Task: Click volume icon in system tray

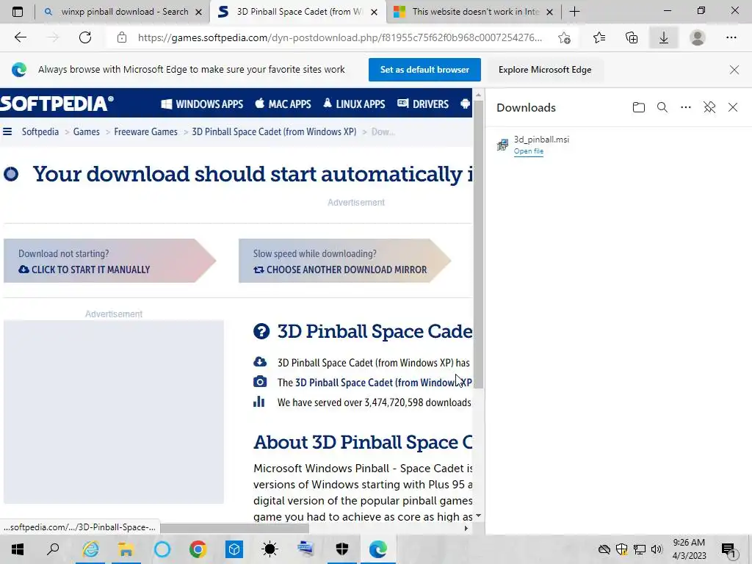Action: pyautogui.click(x=657, y=549)
